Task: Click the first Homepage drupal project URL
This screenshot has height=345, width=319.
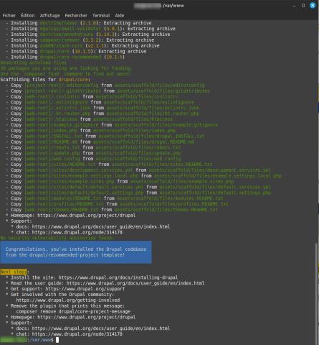Action: (86, 215)
